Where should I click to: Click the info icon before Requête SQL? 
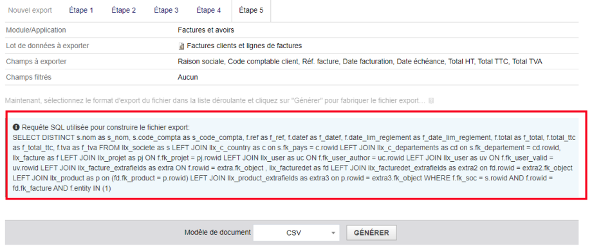[16, 127]
